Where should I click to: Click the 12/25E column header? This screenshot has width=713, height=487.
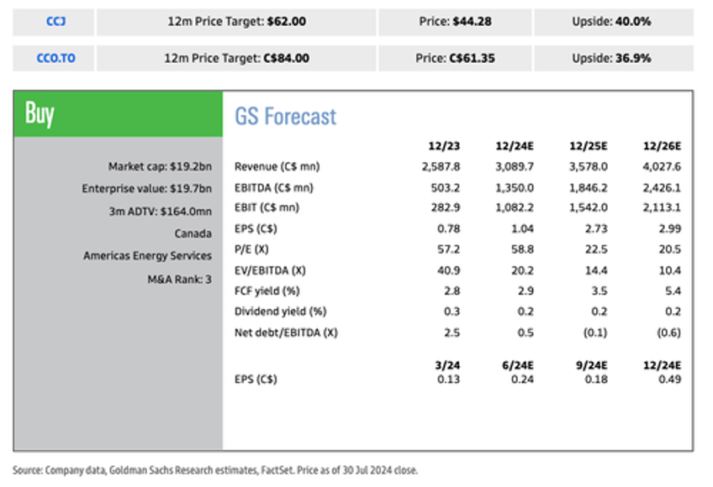click(589, 146)
